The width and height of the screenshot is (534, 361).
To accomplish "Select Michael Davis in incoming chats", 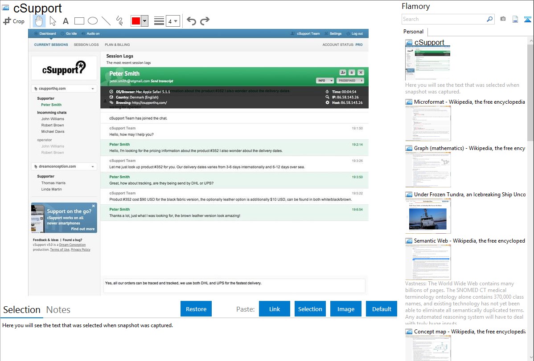I will point(53,132).
